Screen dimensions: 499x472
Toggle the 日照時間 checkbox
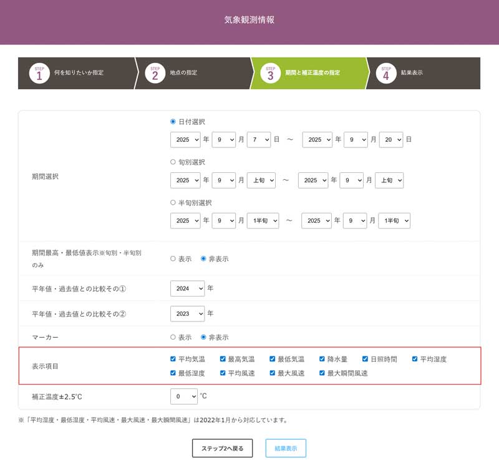pyautogui.click(x=366, y=359)
